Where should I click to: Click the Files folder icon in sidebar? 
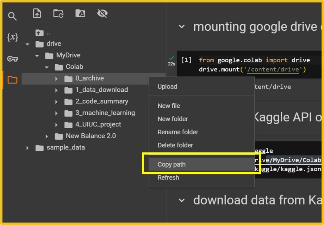12,80
